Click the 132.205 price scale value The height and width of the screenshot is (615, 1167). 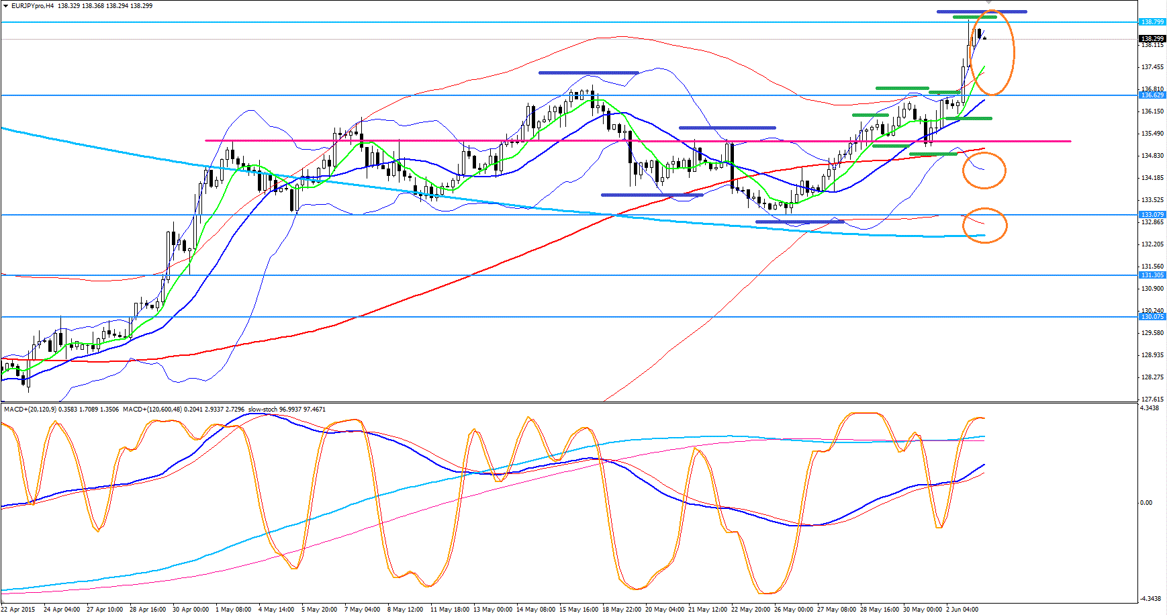click(1152, 244)
